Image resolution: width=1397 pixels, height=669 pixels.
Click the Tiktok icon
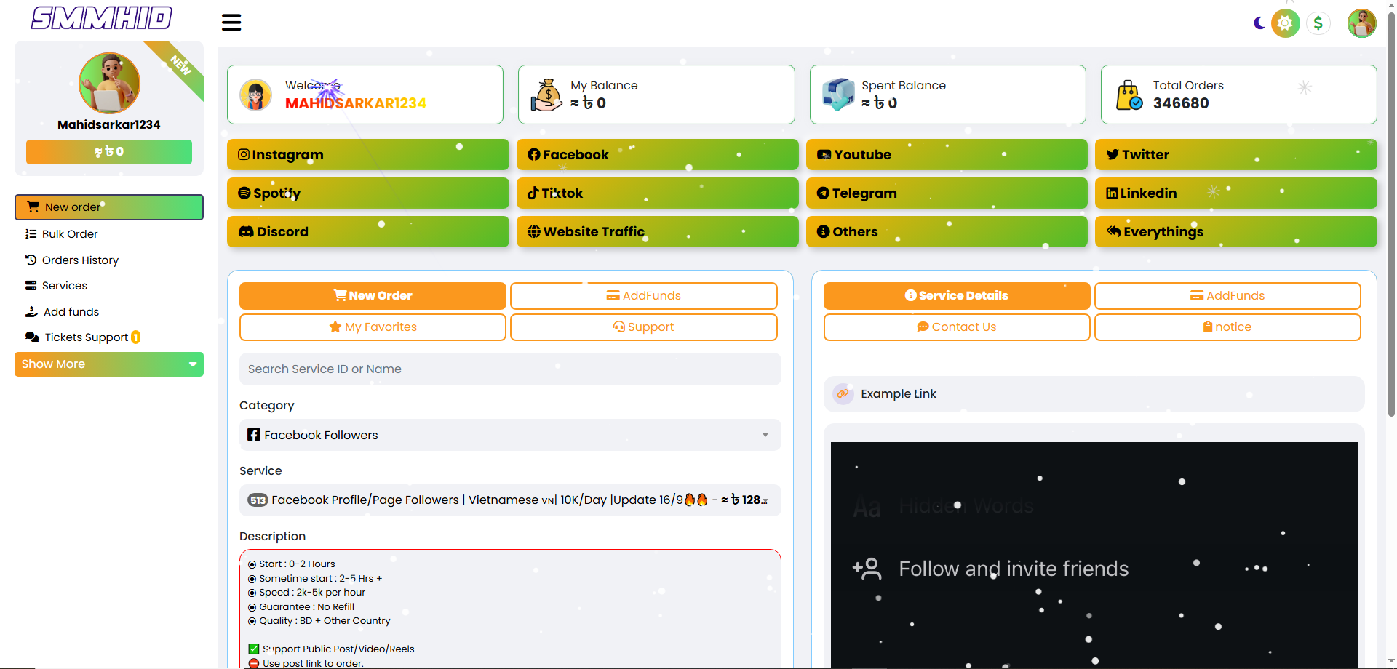[533, 193]
